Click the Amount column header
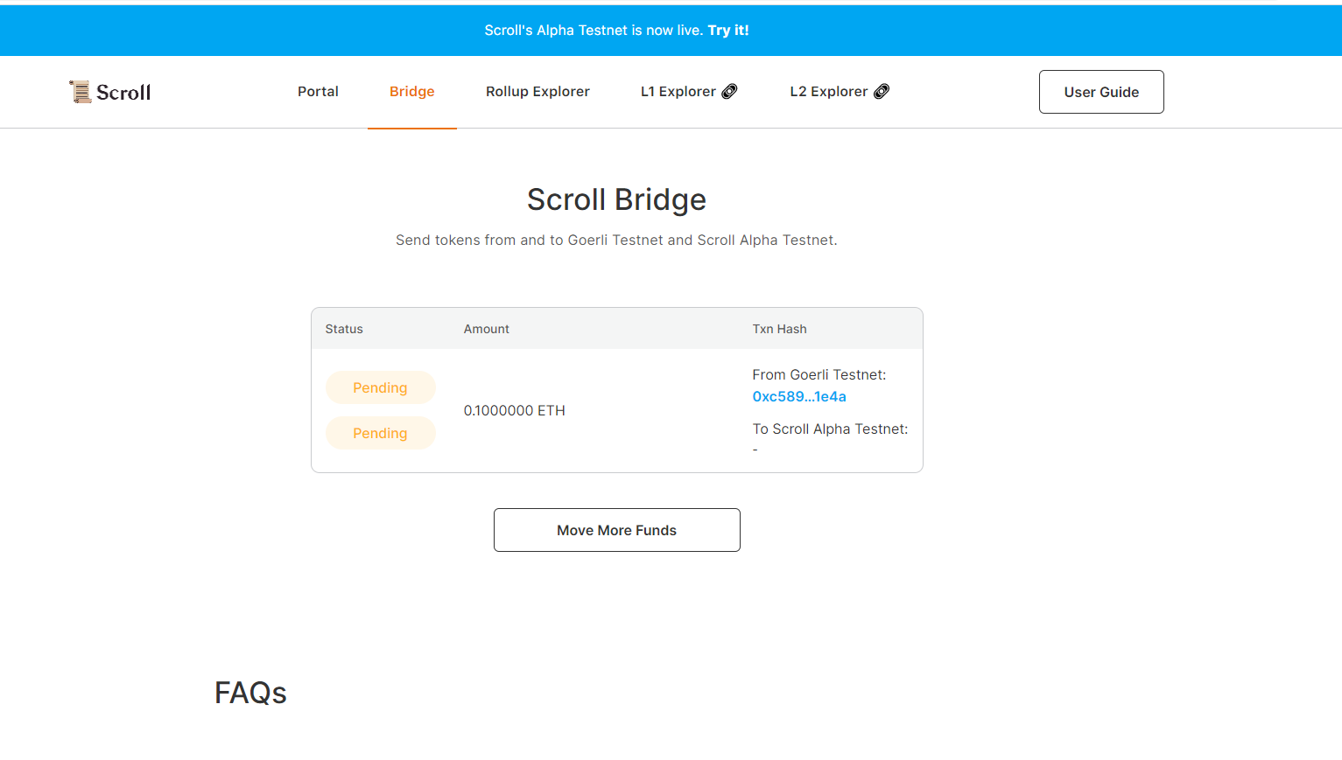Screen dimensions: 1342x760 [487, 329]
